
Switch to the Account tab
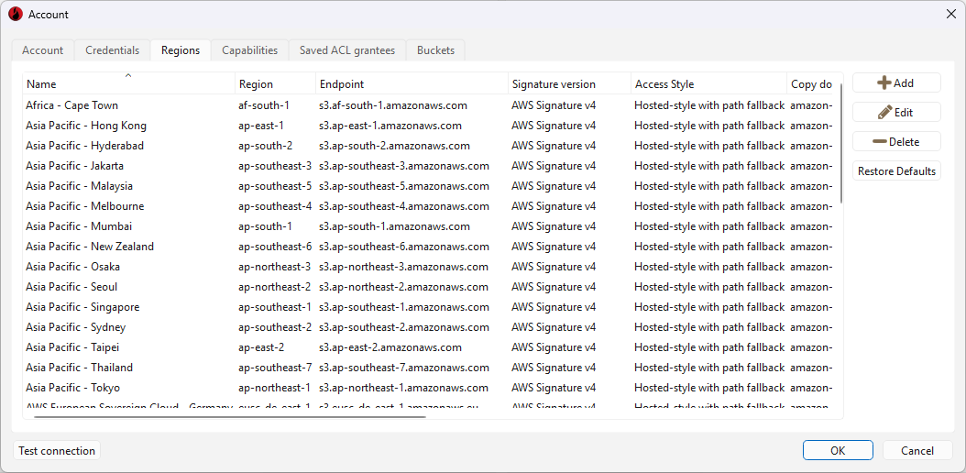point(42,50)
